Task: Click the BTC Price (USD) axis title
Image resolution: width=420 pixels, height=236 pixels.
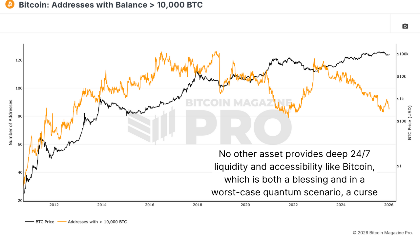Action: 409,123
